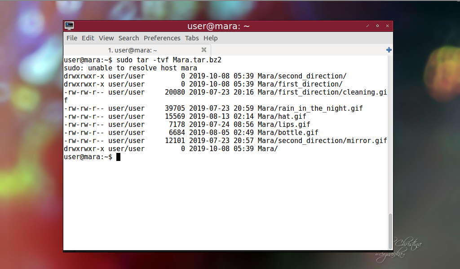Screen dimensions: 460x269
Task: Click 'sudo: unable to resolve host mara' line
Action: click(131, 68)
